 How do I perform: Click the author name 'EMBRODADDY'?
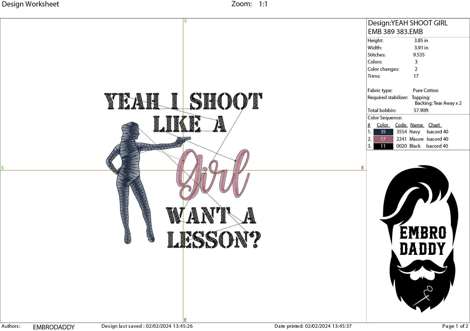pos(54,327)
